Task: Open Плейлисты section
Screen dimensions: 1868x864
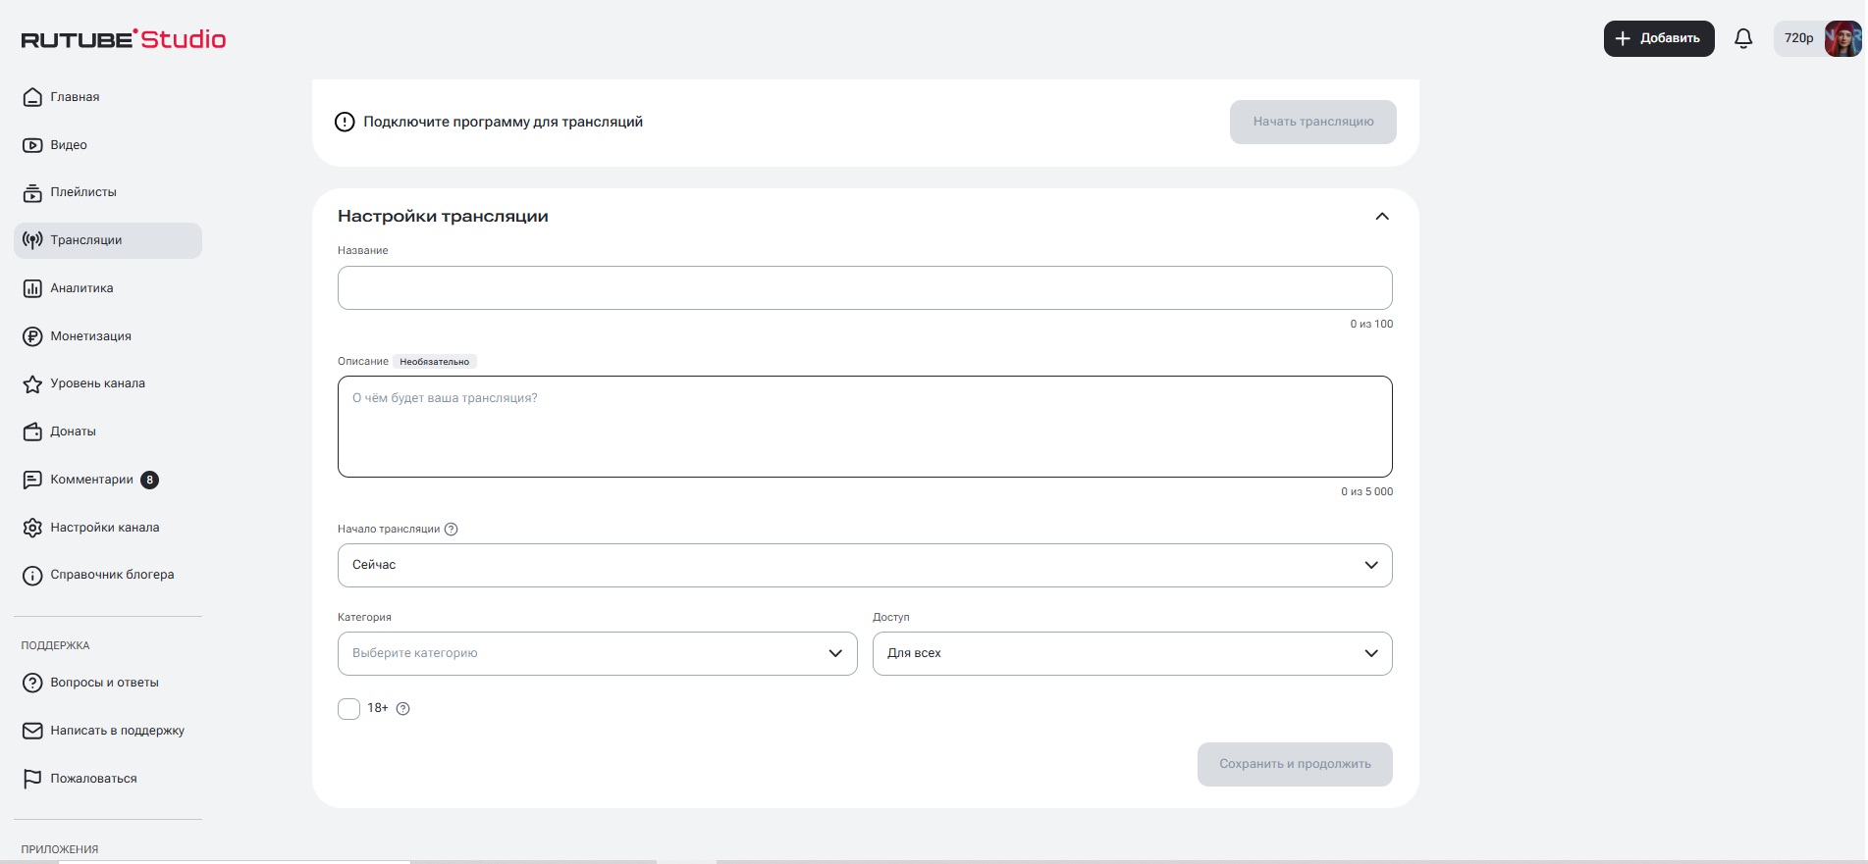Action: click(x=108, y=193)
